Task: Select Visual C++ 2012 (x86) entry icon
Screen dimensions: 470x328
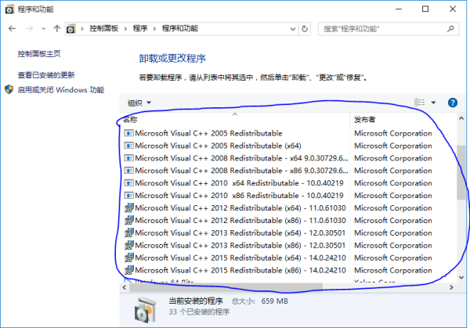Action: point(129,220)
